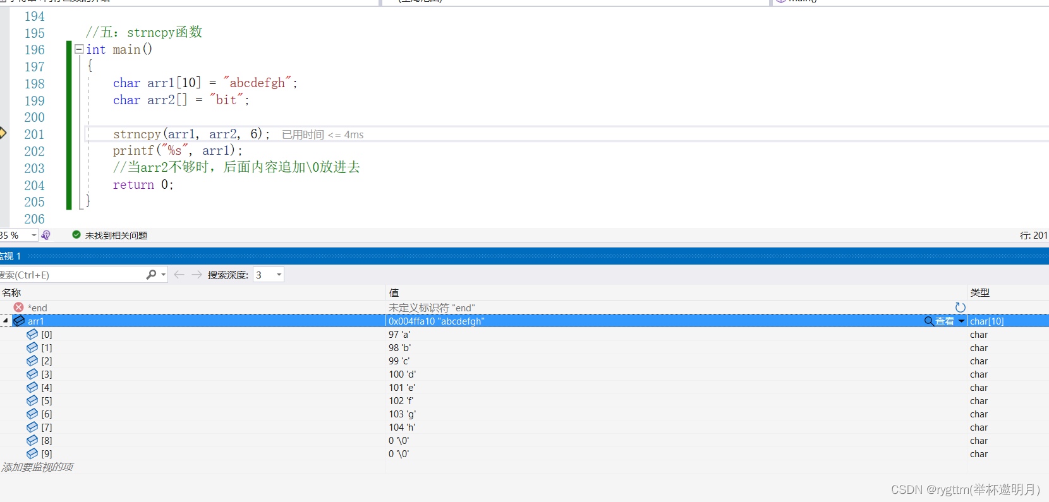Click the cube icon for element [5]
The image size is (1049, 502).
[32, 400]
